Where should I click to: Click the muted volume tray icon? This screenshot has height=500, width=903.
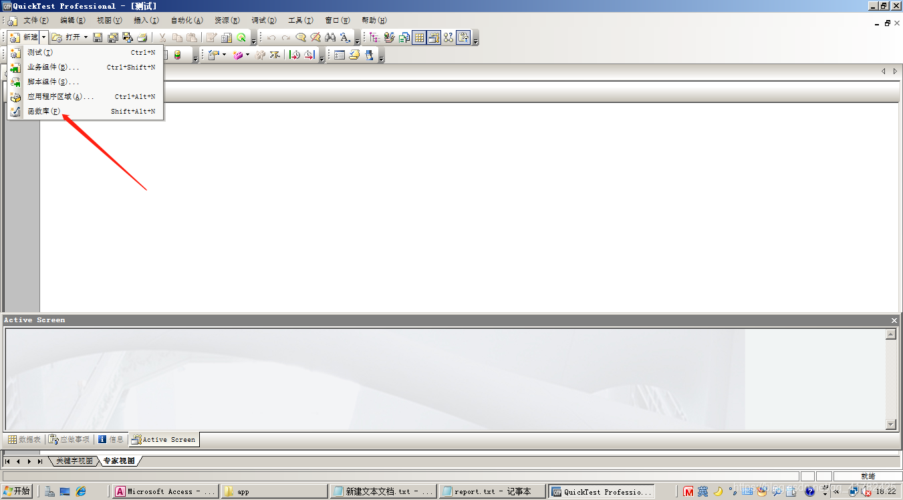point(866,491)
